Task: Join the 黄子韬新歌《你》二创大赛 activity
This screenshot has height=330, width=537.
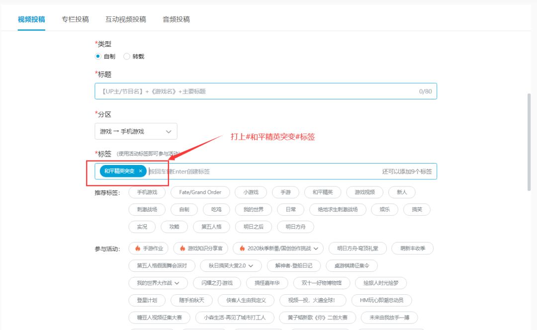Action: 317,318
